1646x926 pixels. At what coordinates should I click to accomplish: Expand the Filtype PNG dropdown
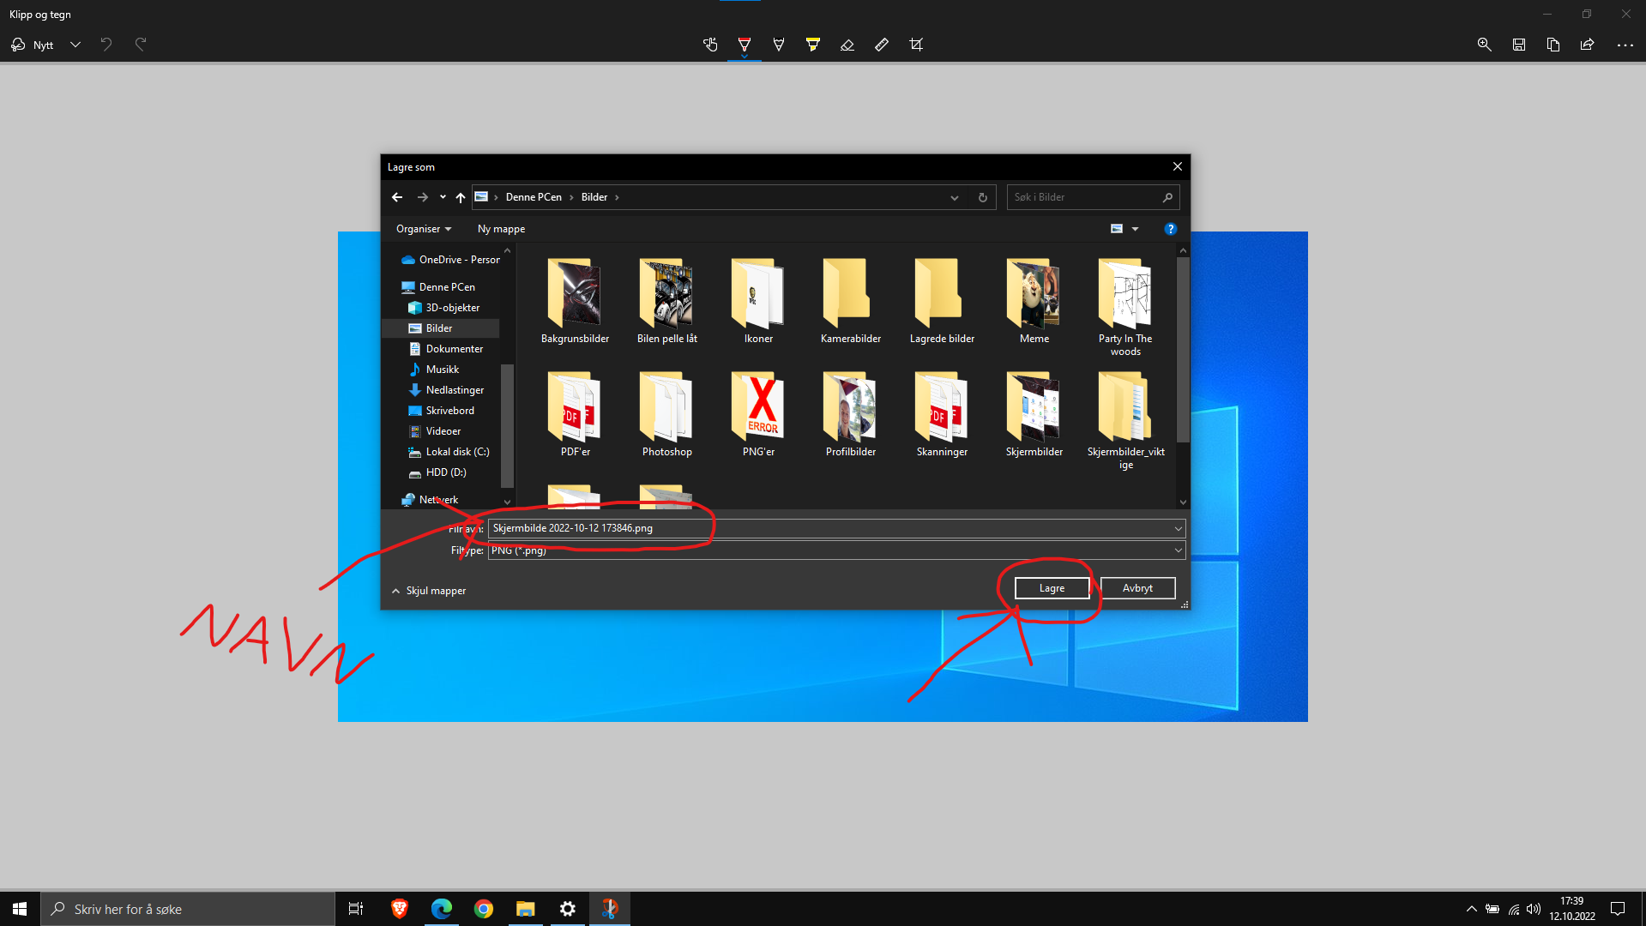click(1178, 550)
